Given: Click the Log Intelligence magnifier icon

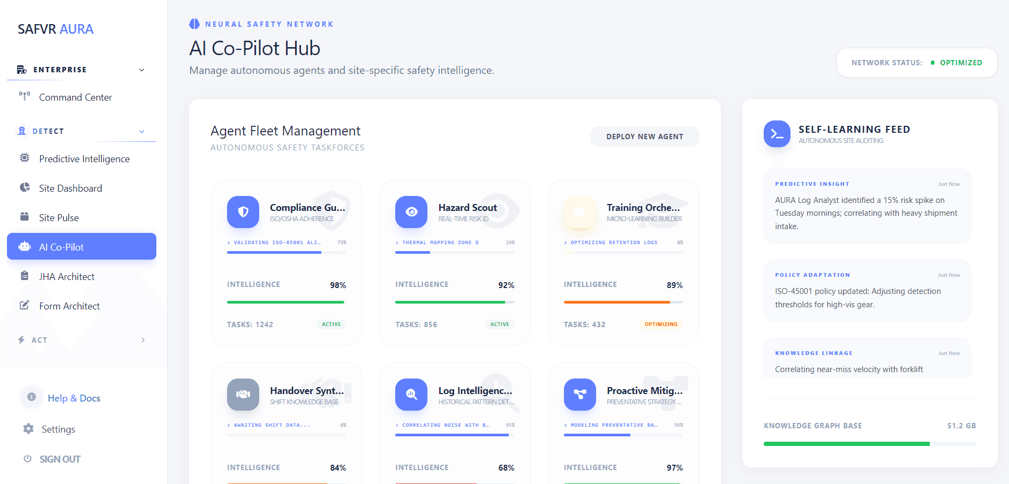Looking at the screenshot, I should 411,395.
